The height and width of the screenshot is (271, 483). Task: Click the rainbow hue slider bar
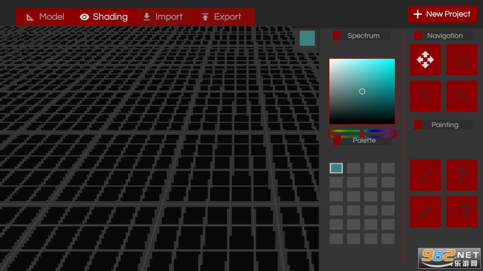click(x=362, y=133)
